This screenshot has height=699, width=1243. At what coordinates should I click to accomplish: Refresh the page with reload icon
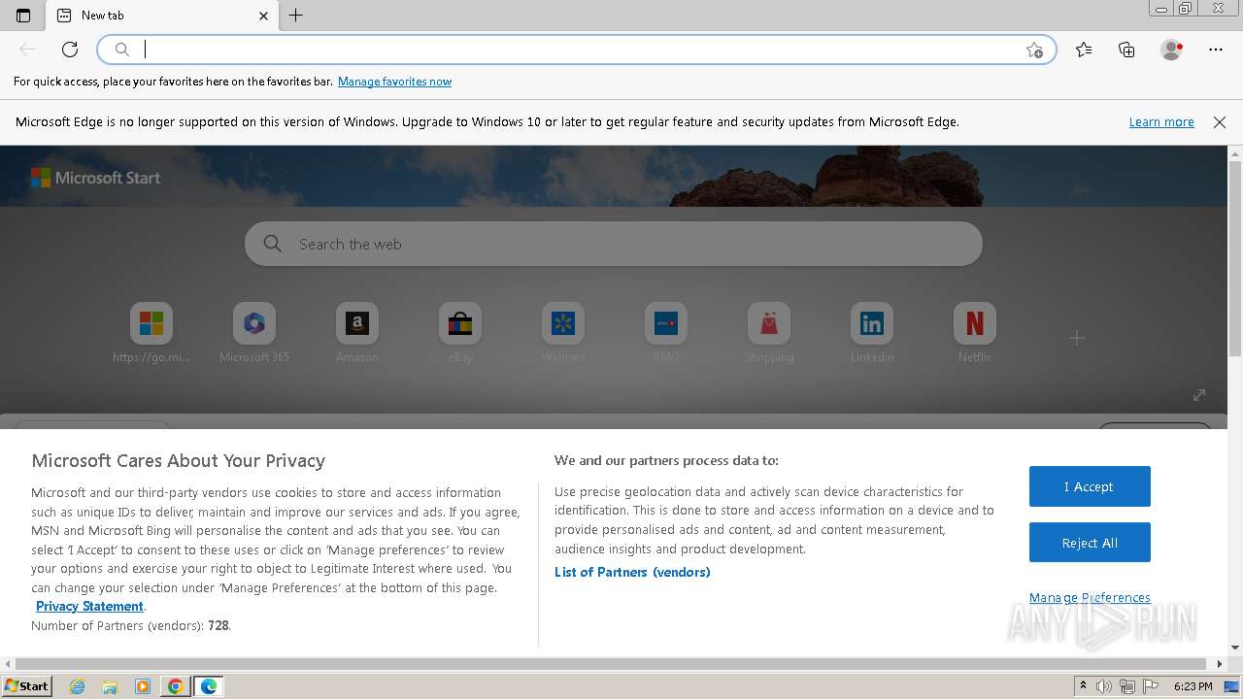(70, 50)
